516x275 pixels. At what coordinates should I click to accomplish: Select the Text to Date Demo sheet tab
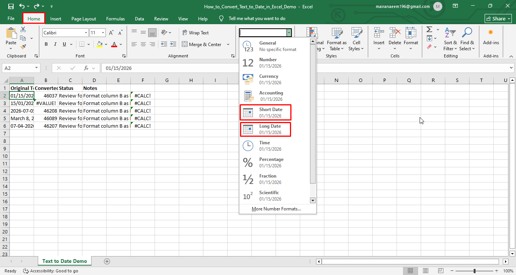(65, 261)
